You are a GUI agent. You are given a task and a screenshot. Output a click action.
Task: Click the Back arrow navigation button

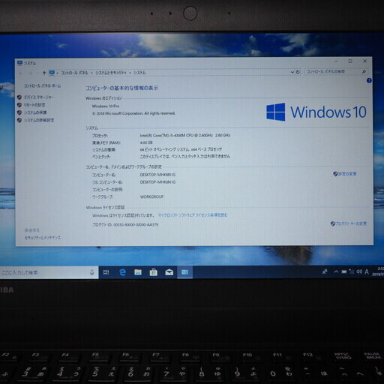pos(21,73)
